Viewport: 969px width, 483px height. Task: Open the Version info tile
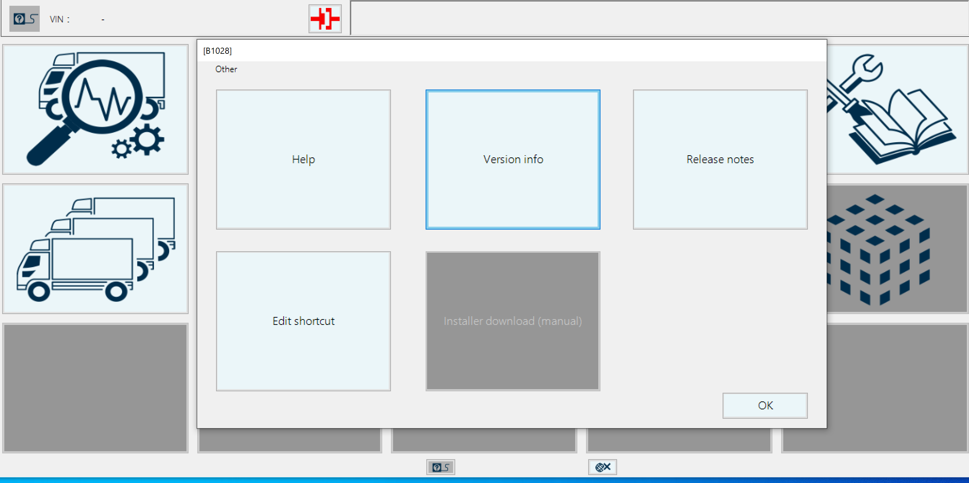tap(513, 159)
